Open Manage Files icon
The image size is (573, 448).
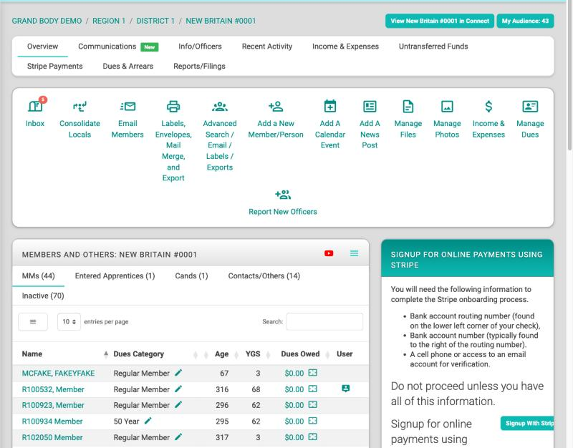(408, 106)
